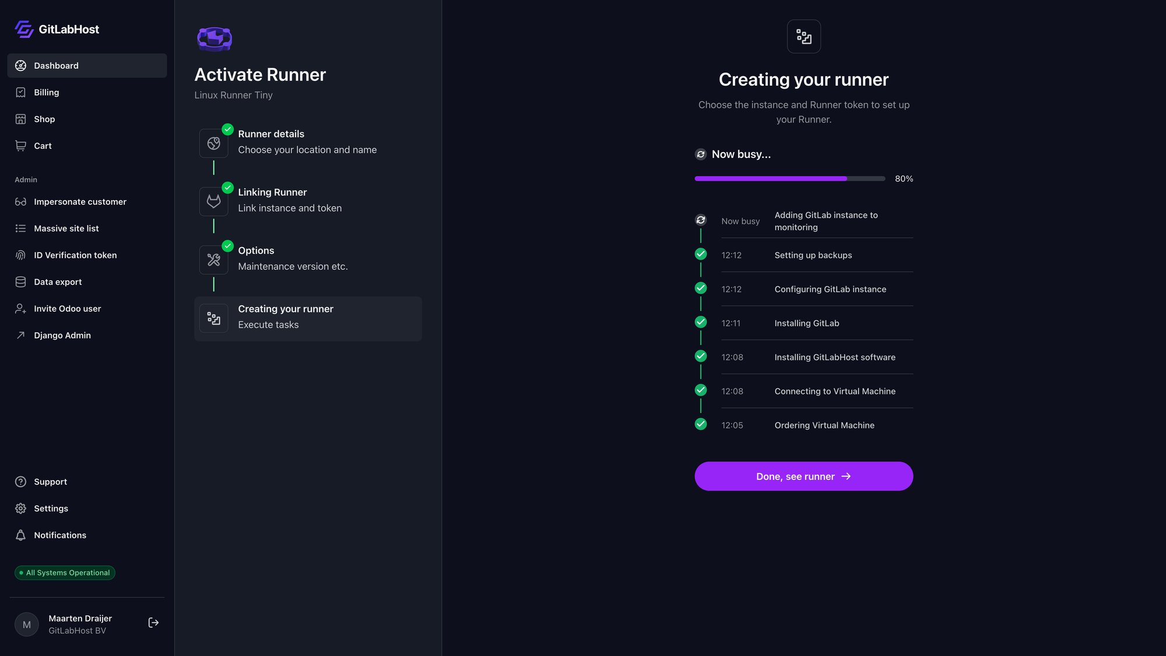Click the Billing credit card icon

(x=20, y=92)
